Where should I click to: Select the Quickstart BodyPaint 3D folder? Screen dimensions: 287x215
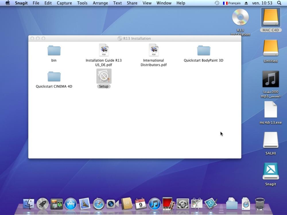click(203, 50)
